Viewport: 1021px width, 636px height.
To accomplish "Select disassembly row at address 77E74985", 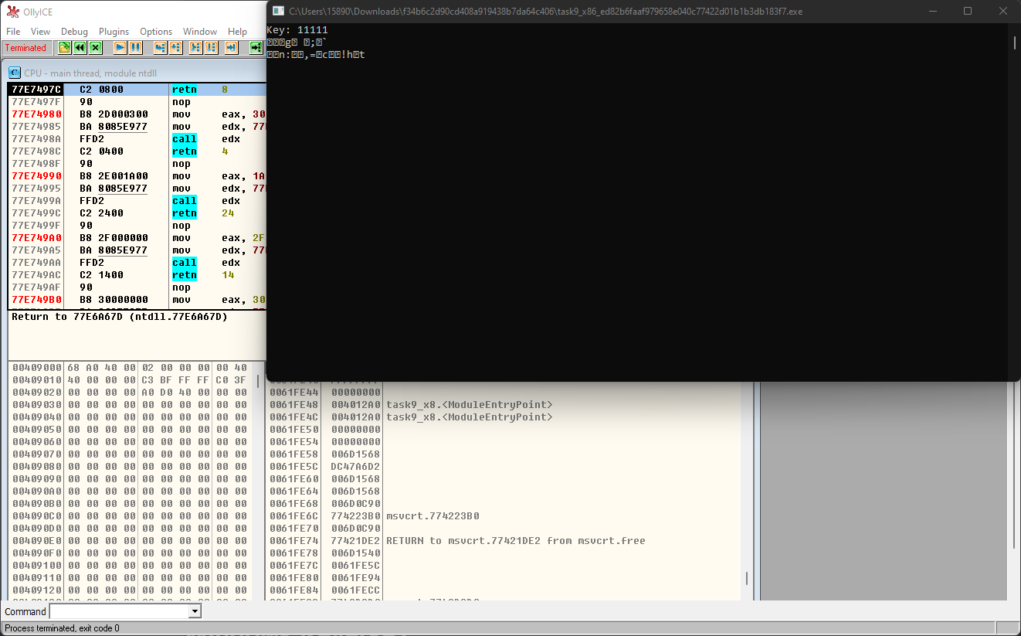I will pyautogui.click(x=137, y=127).
